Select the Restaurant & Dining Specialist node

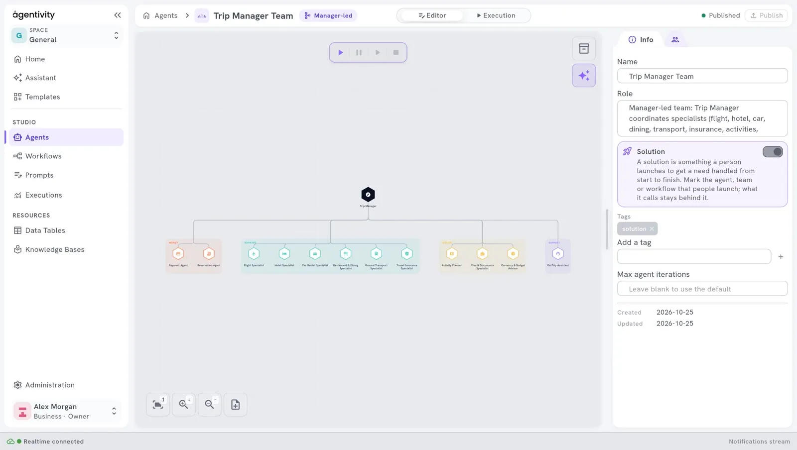coord(346,254)
